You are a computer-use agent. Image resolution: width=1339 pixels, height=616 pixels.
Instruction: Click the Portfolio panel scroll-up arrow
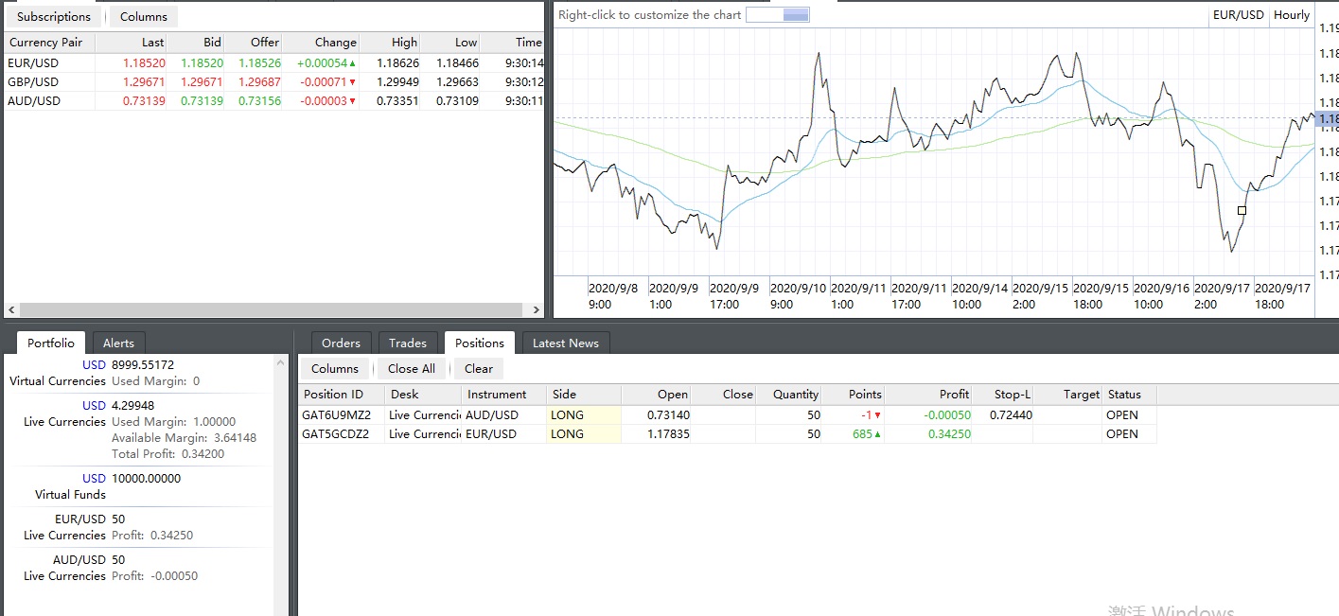(281, 361)
